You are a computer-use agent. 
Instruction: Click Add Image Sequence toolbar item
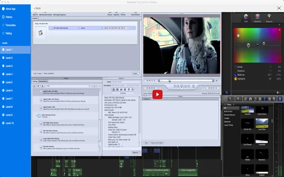(x=59, y=14)
